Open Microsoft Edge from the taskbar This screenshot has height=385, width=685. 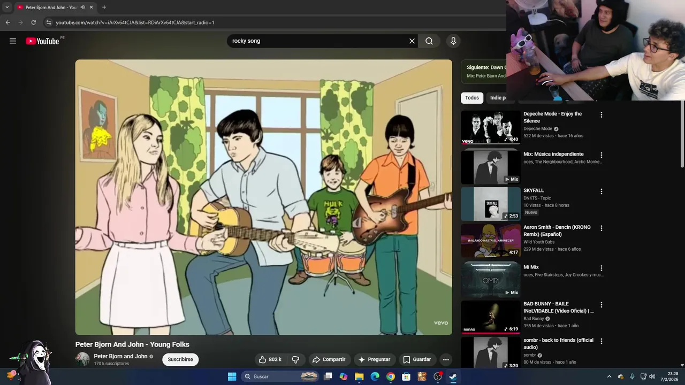[x=375, y=376]
